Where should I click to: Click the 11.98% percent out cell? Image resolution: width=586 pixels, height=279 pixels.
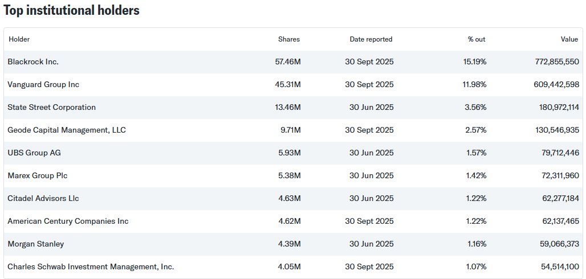coord(475,85)
